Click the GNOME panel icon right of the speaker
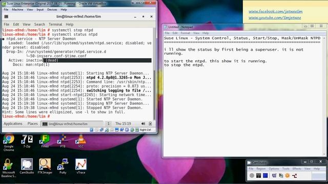This screenshot has width=328, height=184. (150, 124)
